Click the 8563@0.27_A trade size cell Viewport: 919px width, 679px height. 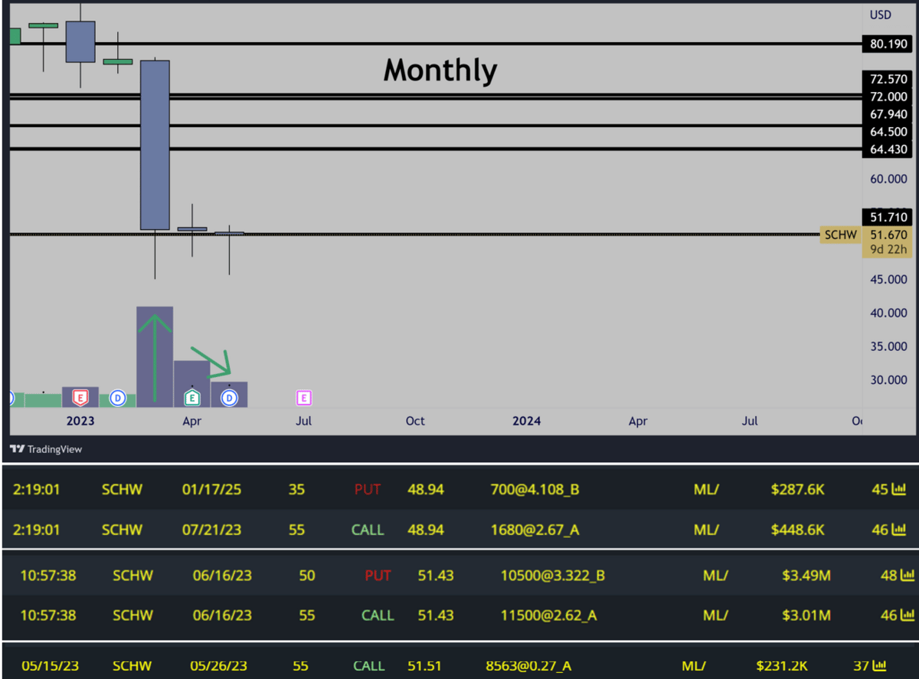pos(528,666)
